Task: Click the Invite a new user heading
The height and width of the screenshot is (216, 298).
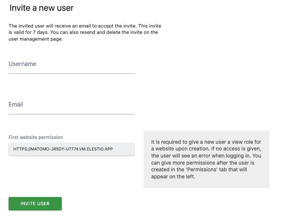Action: (x=41, y=7)
